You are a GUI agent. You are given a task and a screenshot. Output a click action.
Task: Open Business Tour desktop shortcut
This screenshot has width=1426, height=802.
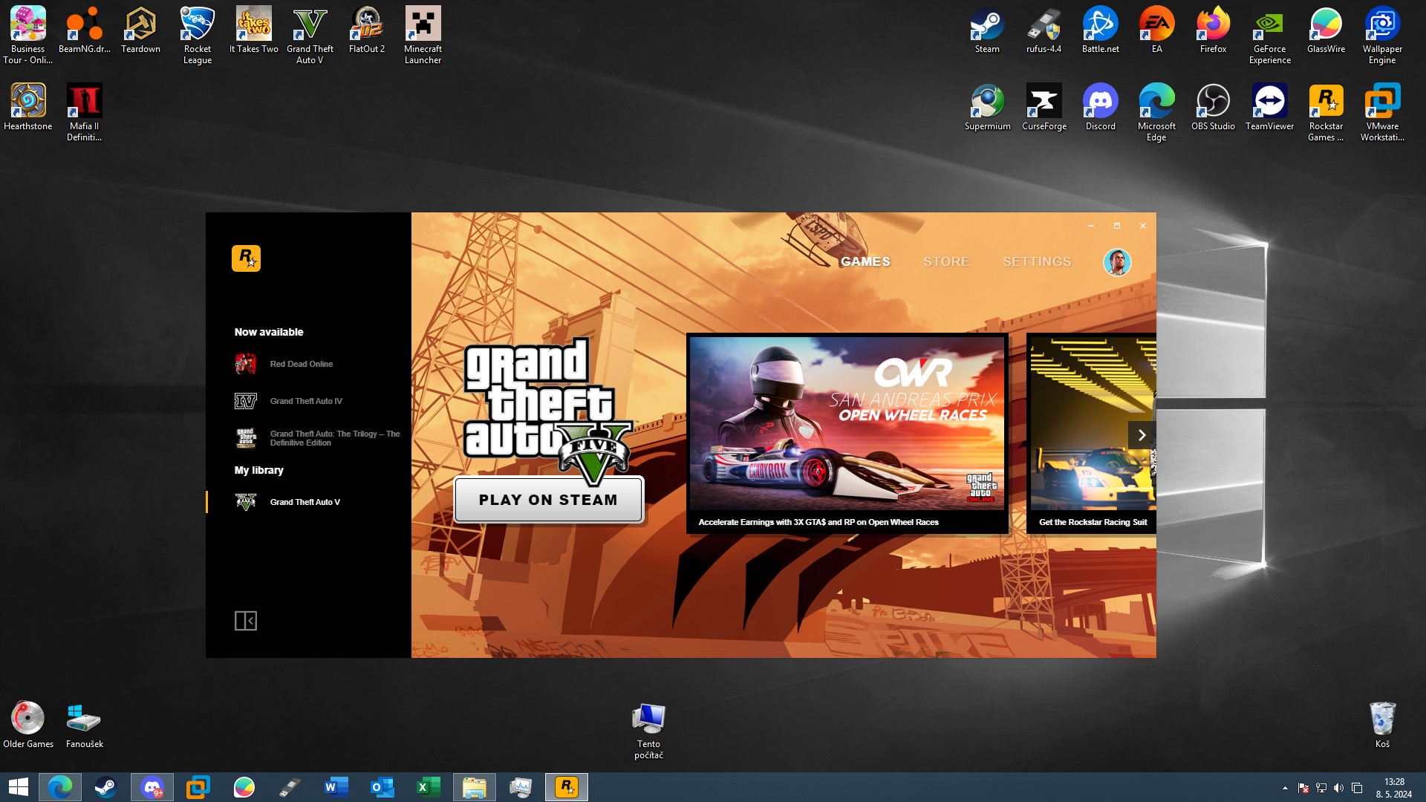click(28, 35)
